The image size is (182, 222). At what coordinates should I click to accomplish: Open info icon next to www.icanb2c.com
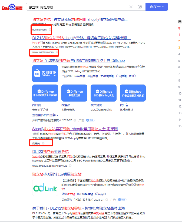coord(57,52)
